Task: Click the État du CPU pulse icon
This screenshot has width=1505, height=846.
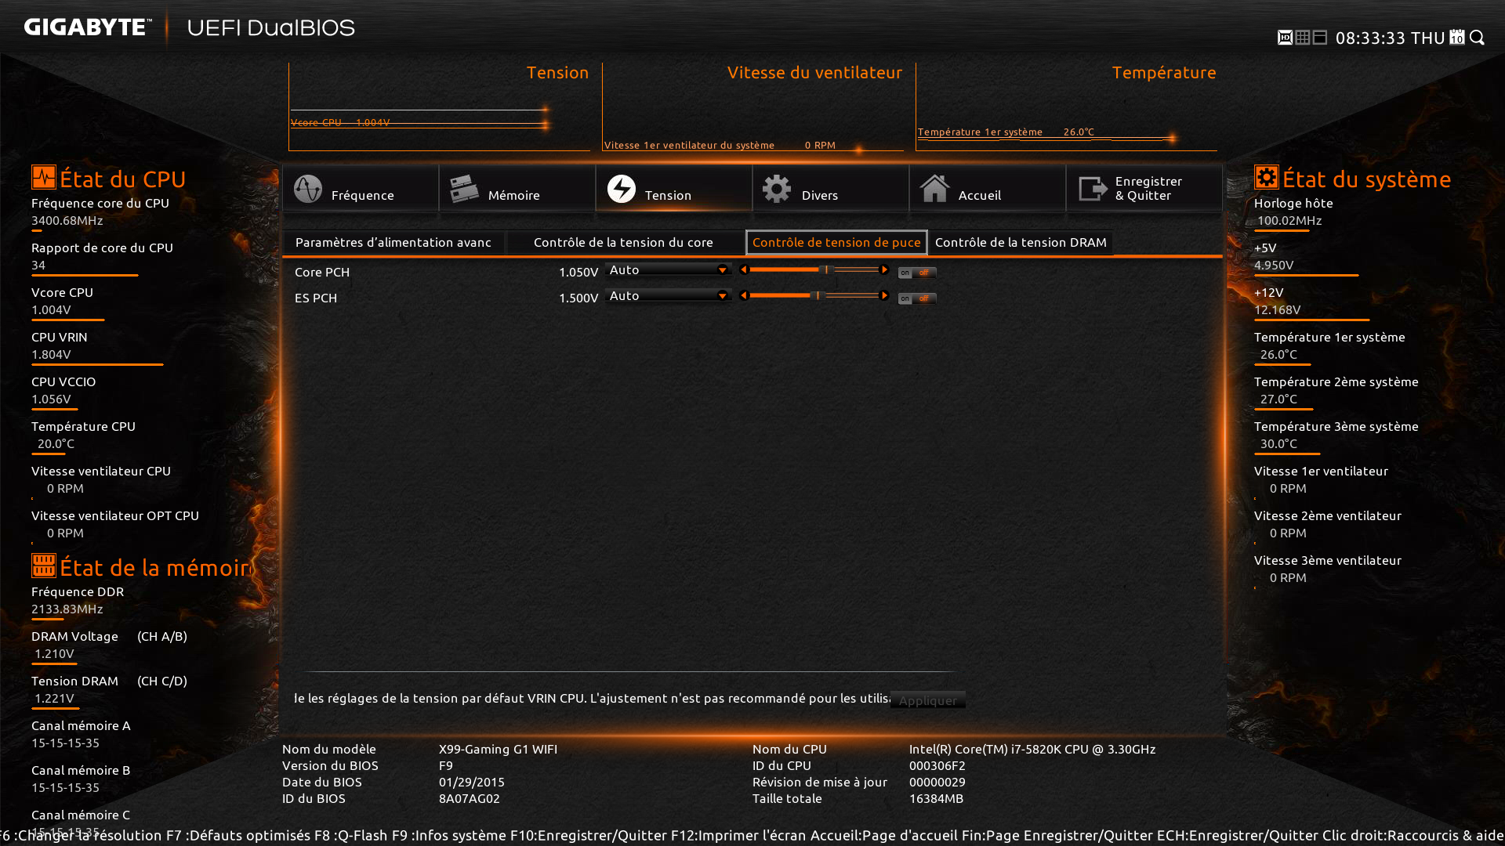Action: point(44,177)
